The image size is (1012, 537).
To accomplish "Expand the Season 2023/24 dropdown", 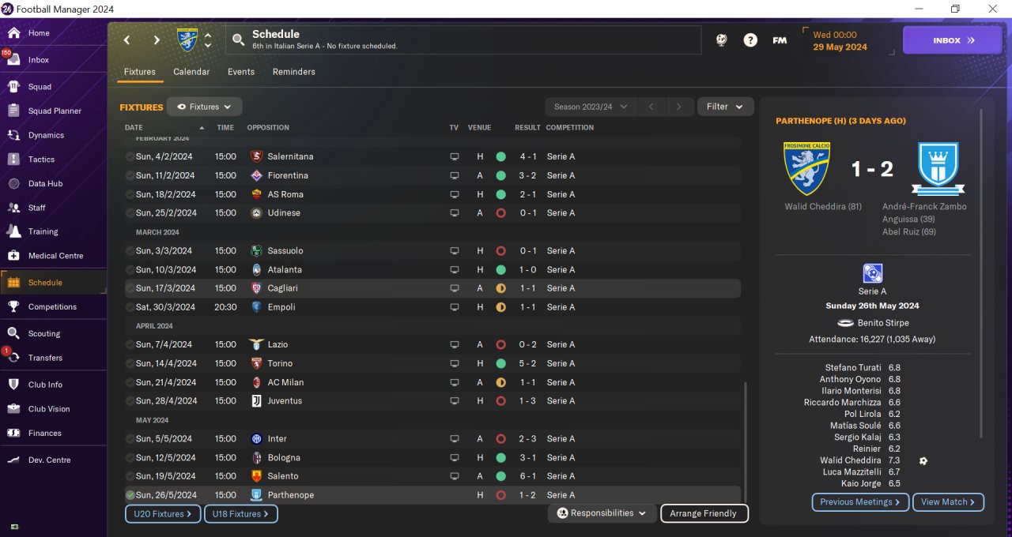I will (x=591, y=107).
